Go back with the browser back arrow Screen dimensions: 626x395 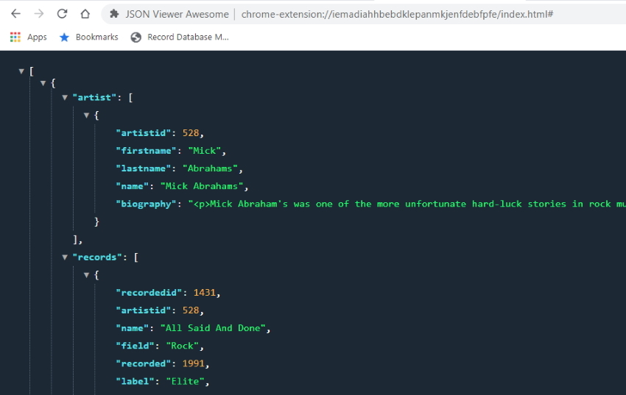point(15,14)
